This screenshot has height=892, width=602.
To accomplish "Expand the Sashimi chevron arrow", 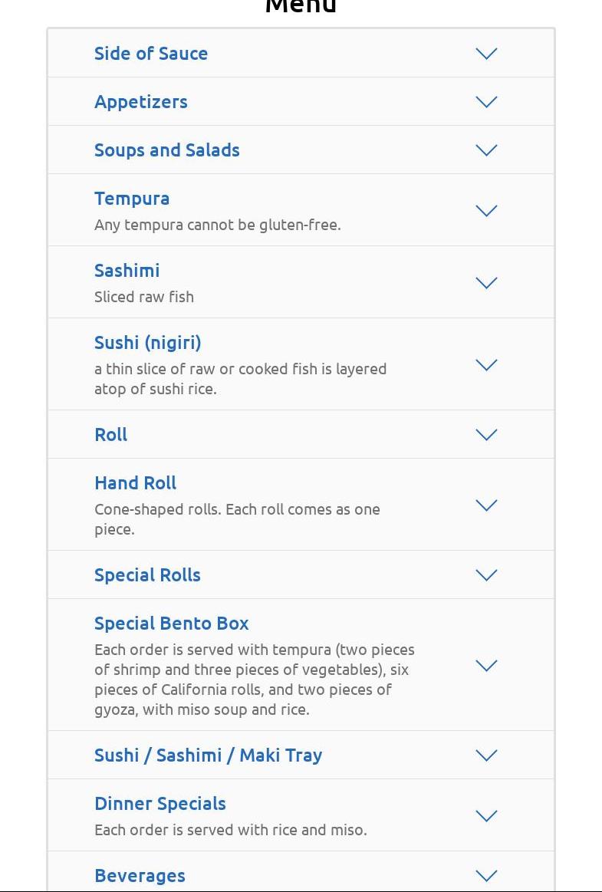I will 486,283.
